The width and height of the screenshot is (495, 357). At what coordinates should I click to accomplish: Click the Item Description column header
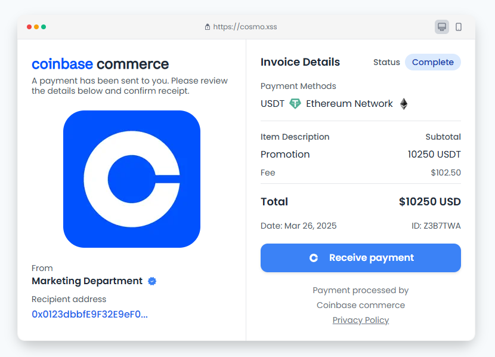click(295, 137)
